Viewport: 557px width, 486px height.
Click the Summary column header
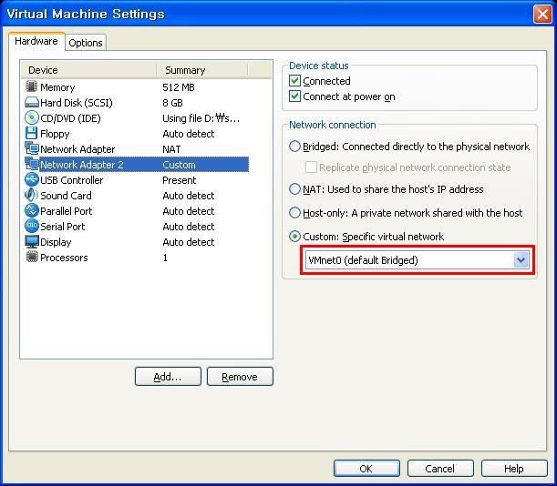202,70
